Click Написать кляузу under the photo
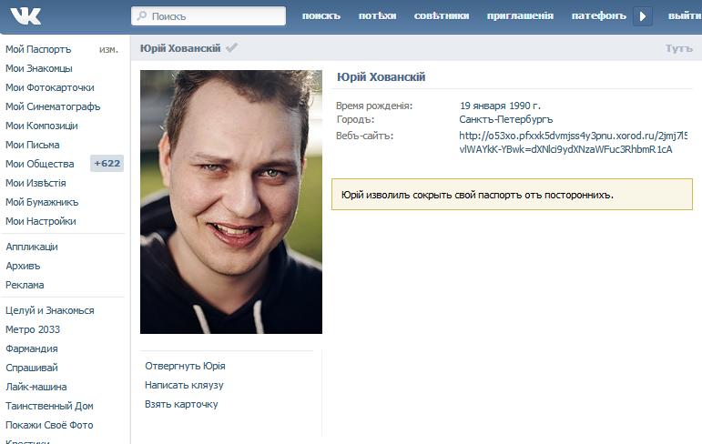Screen dimensions: 702x444 (x=184, y=385)
